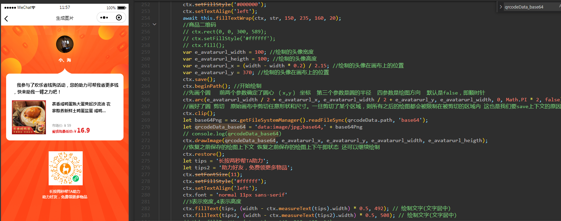Viewport: 561px width, 221px height.
Task: Click the 助力好友，免费领更多物品 caption
Action: 65,197
